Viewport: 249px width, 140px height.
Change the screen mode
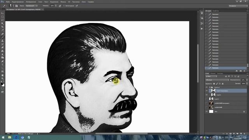(x=2, y=92)
